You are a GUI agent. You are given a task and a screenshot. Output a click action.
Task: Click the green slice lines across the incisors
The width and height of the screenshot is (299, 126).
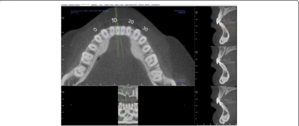coord(119,31)
